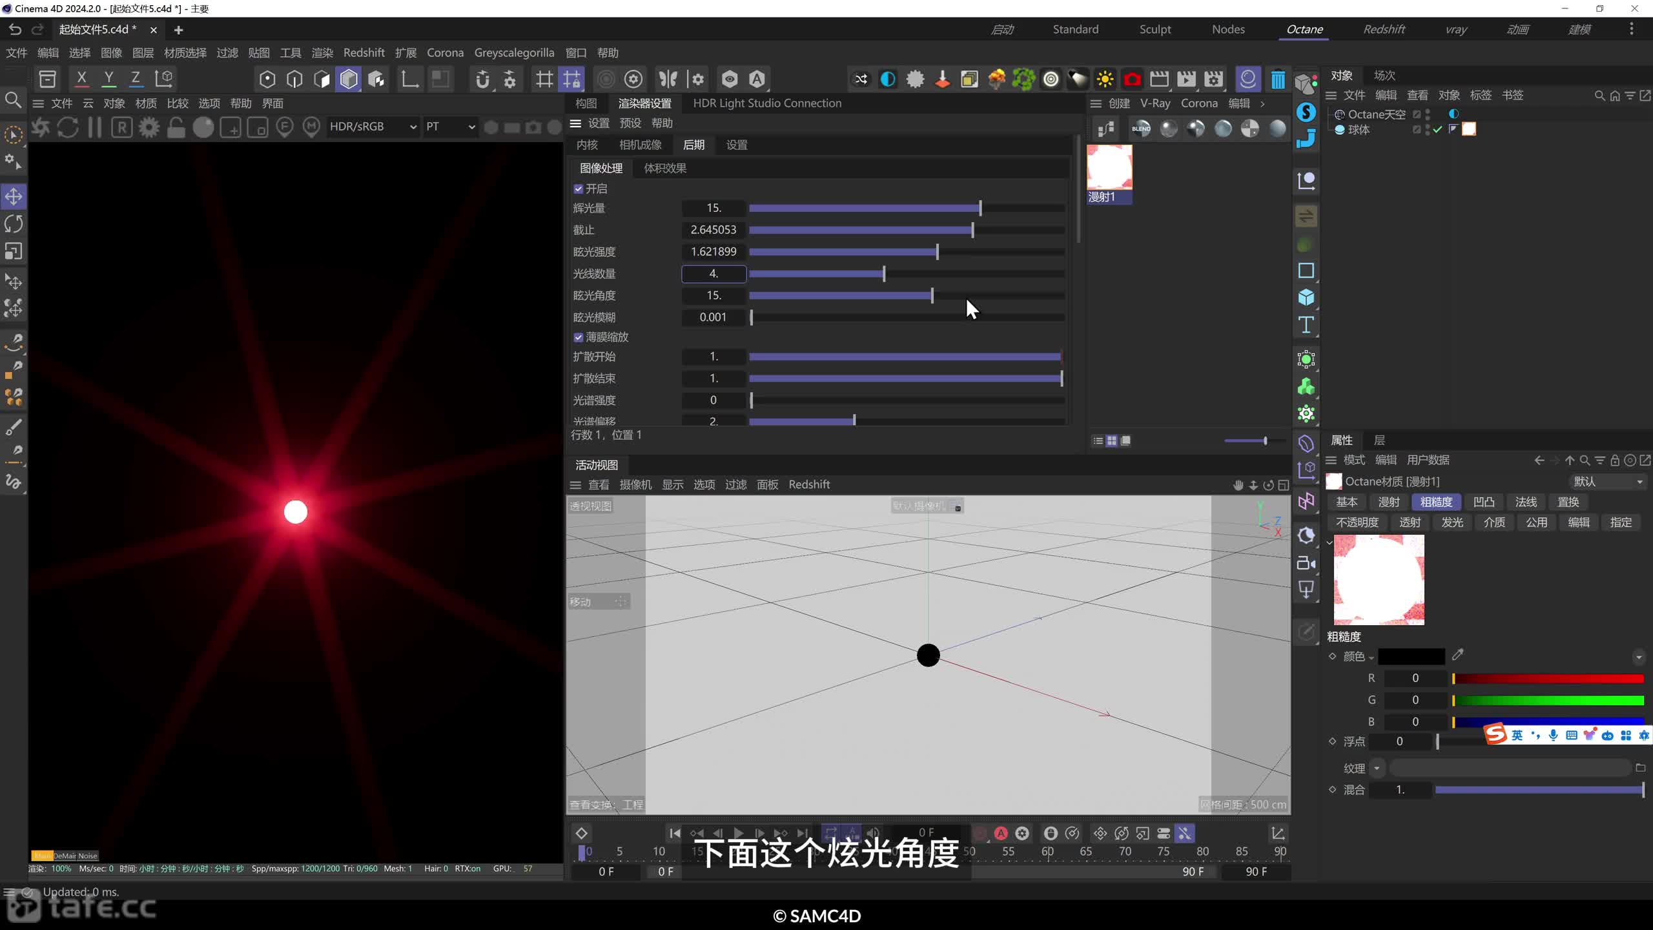
Task: Open the layout options three-dot menu
Action: (1631, 29)
